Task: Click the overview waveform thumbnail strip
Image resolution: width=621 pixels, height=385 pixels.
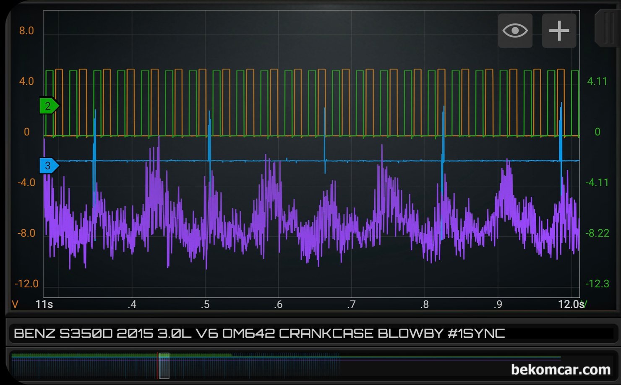Action: click(x=311, y=365)
